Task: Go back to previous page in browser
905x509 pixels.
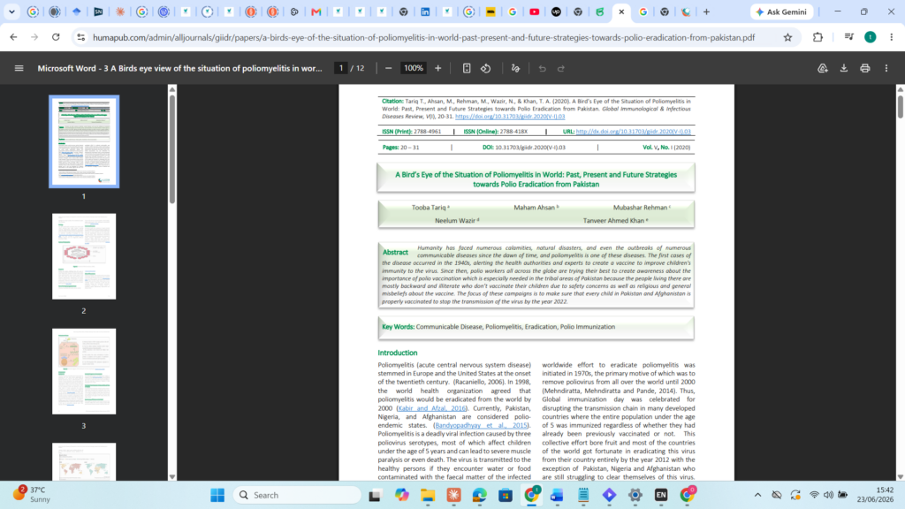Action: tap(14, 37)
